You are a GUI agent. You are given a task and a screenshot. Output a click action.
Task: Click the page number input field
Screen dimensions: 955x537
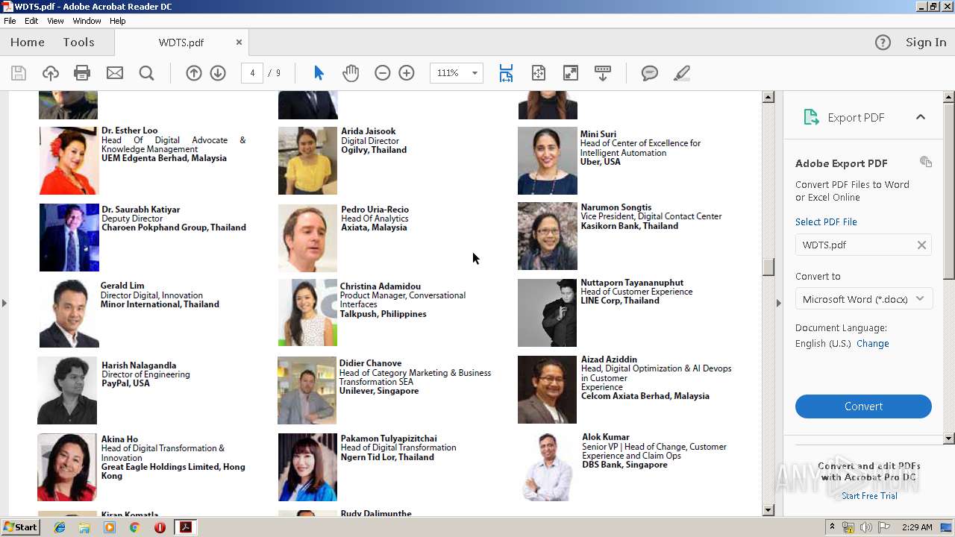pos(252,73)
